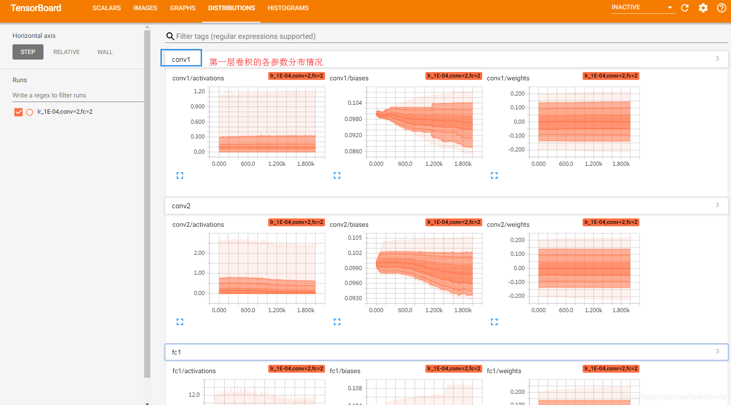Click the run legend badge on fc1/weights

click(611, 369)
